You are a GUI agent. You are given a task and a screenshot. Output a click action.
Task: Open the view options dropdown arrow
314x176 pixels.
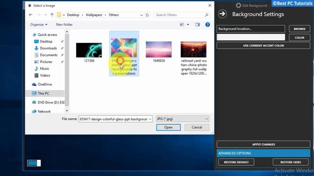click(188, 24)
